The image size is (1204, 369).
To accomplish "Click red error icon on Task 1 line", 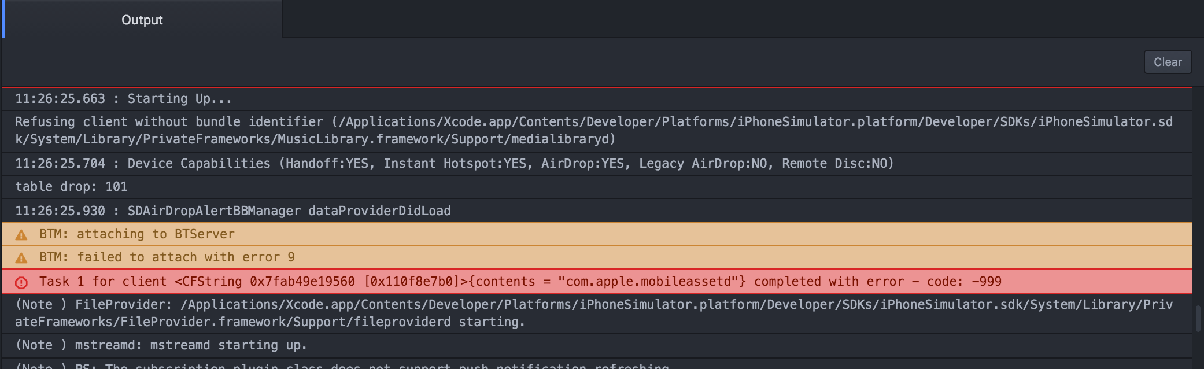I will (x=21, y=282).
